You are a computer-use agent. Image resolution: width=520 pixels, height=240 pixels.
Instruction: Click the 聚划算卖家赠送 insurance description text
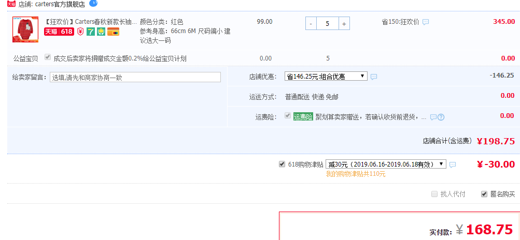371,117
